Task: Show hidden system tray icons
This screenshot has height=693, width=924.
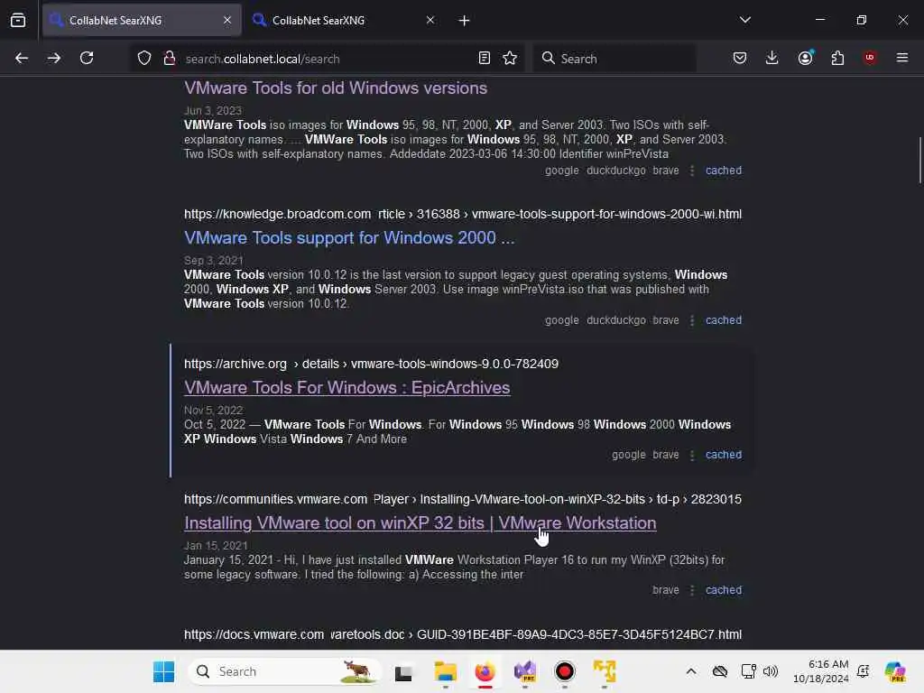Action: pyautogui.click(x=691, y=671)
